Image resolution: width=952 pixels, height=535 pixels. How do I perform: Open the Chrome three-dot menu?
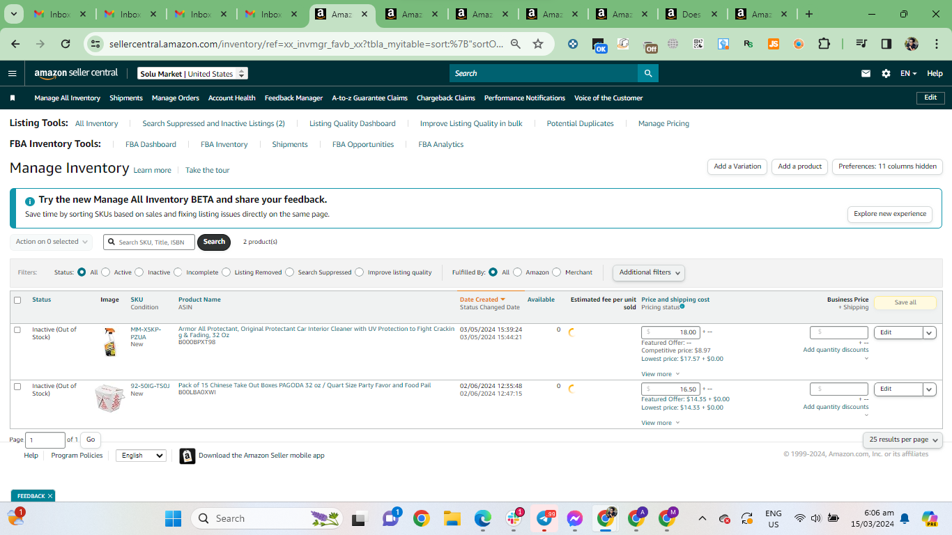coord(936,44)
